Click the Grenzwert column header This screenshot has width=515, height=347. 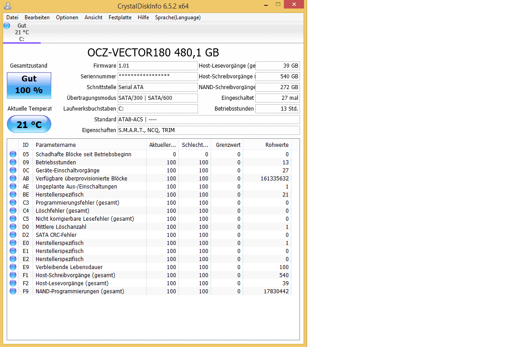point(227,145)
